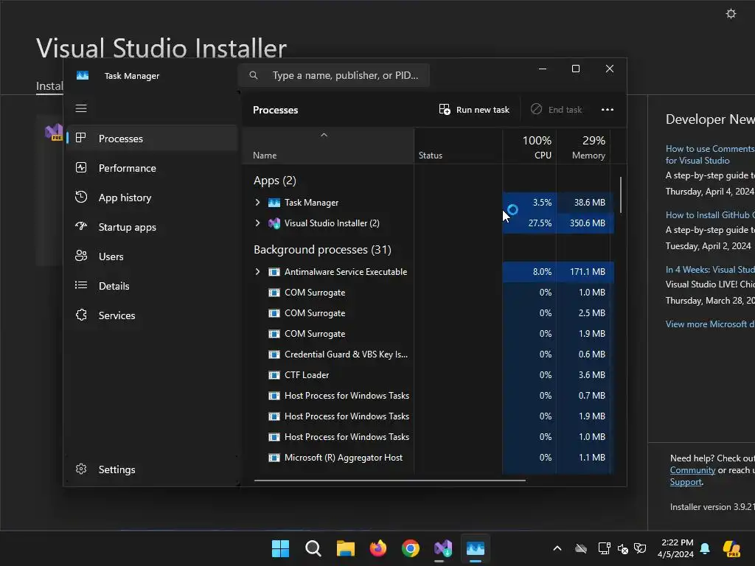The image size is (755, 566).
Task: Show hidden system tray icons chevron
Action: coord(557,548)
